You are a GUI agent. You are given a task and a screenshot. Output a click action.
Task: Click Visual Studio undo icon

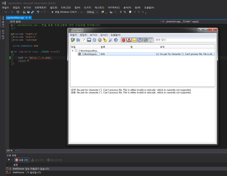pyautogui.click(x=38, y=12)
